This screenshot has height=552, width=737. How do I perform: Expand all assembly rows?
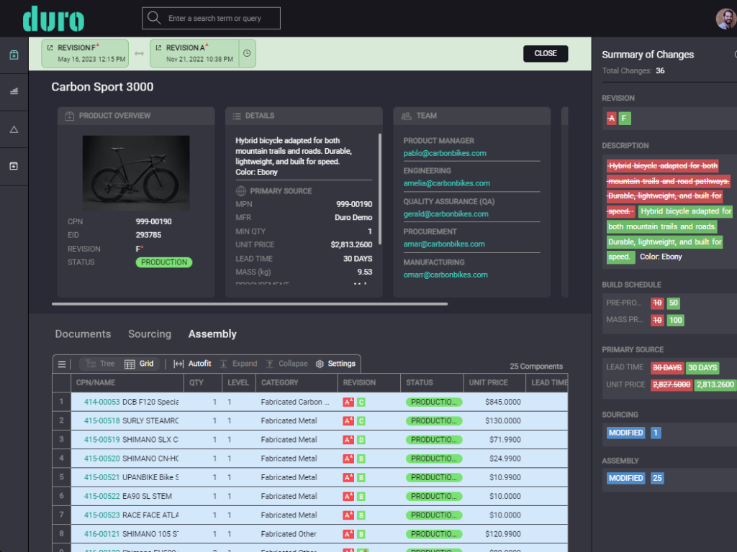tap(238, 364)
